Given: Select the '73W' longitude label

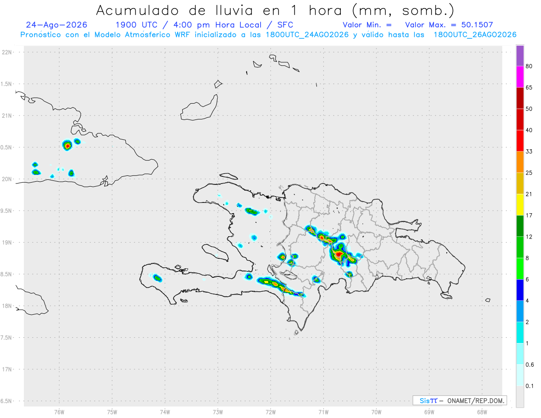Looking at the screenshot, I should [x=218, y=412].
